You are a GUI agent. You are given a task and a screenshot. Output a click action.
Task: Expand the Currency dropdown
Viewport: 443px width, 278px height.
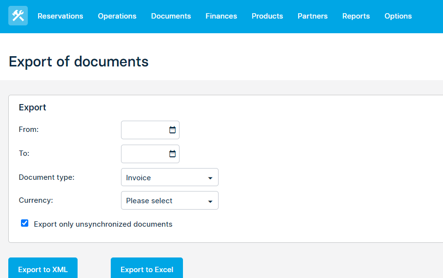click(169, 200)
